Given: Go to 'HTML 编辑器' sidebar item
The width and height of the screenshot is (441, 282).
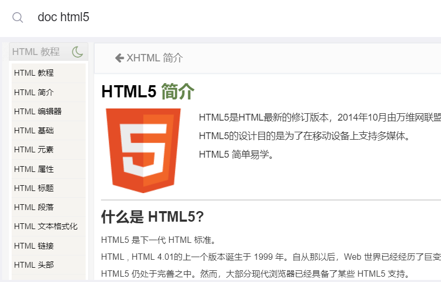Looking at the screenshot, I should pyautogui.click(x=48, y=112).
